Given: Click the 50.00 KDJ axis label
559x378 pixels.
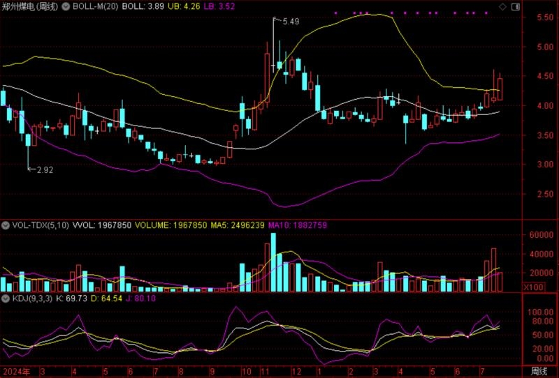Looking at the screenshot, I should pyautogui.click(x=543, y=335).
